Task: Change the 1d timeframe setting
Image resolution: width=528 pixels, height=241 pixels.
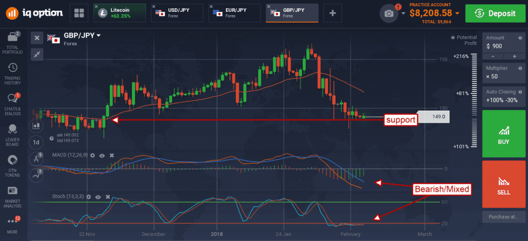Action: point(36,142)
